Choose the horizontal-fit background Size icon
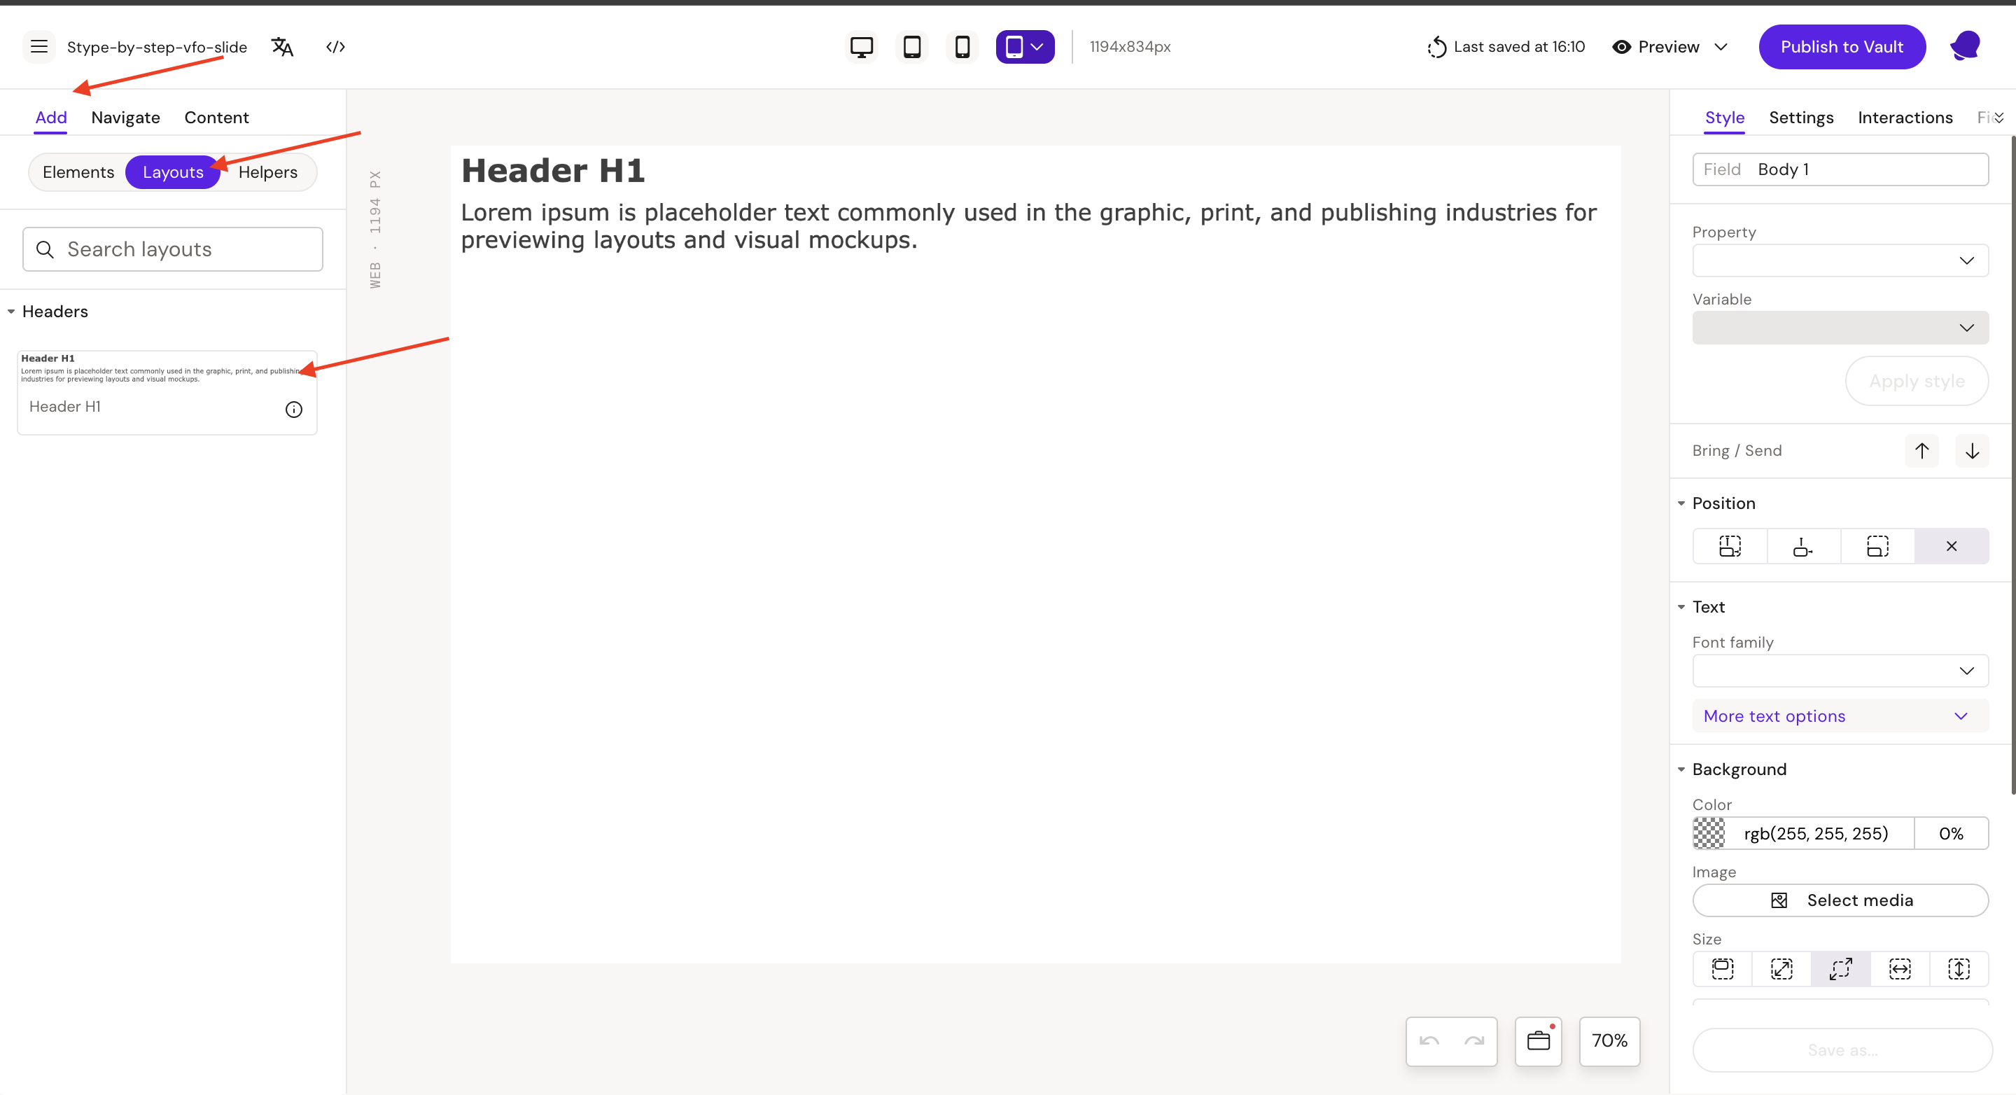Image resolution: width=2016 pixels, height=1095 pixels. 1899,969
